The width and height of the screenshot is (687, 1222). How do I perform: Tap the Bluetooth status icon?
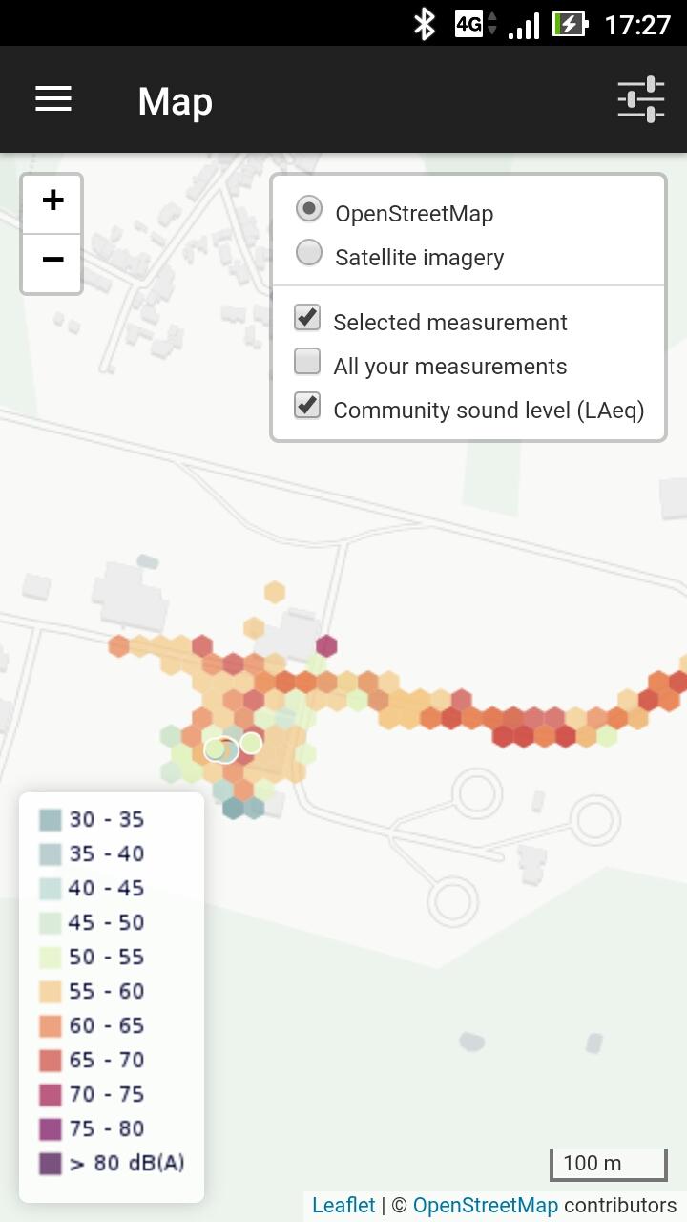[x=424, y=24]
